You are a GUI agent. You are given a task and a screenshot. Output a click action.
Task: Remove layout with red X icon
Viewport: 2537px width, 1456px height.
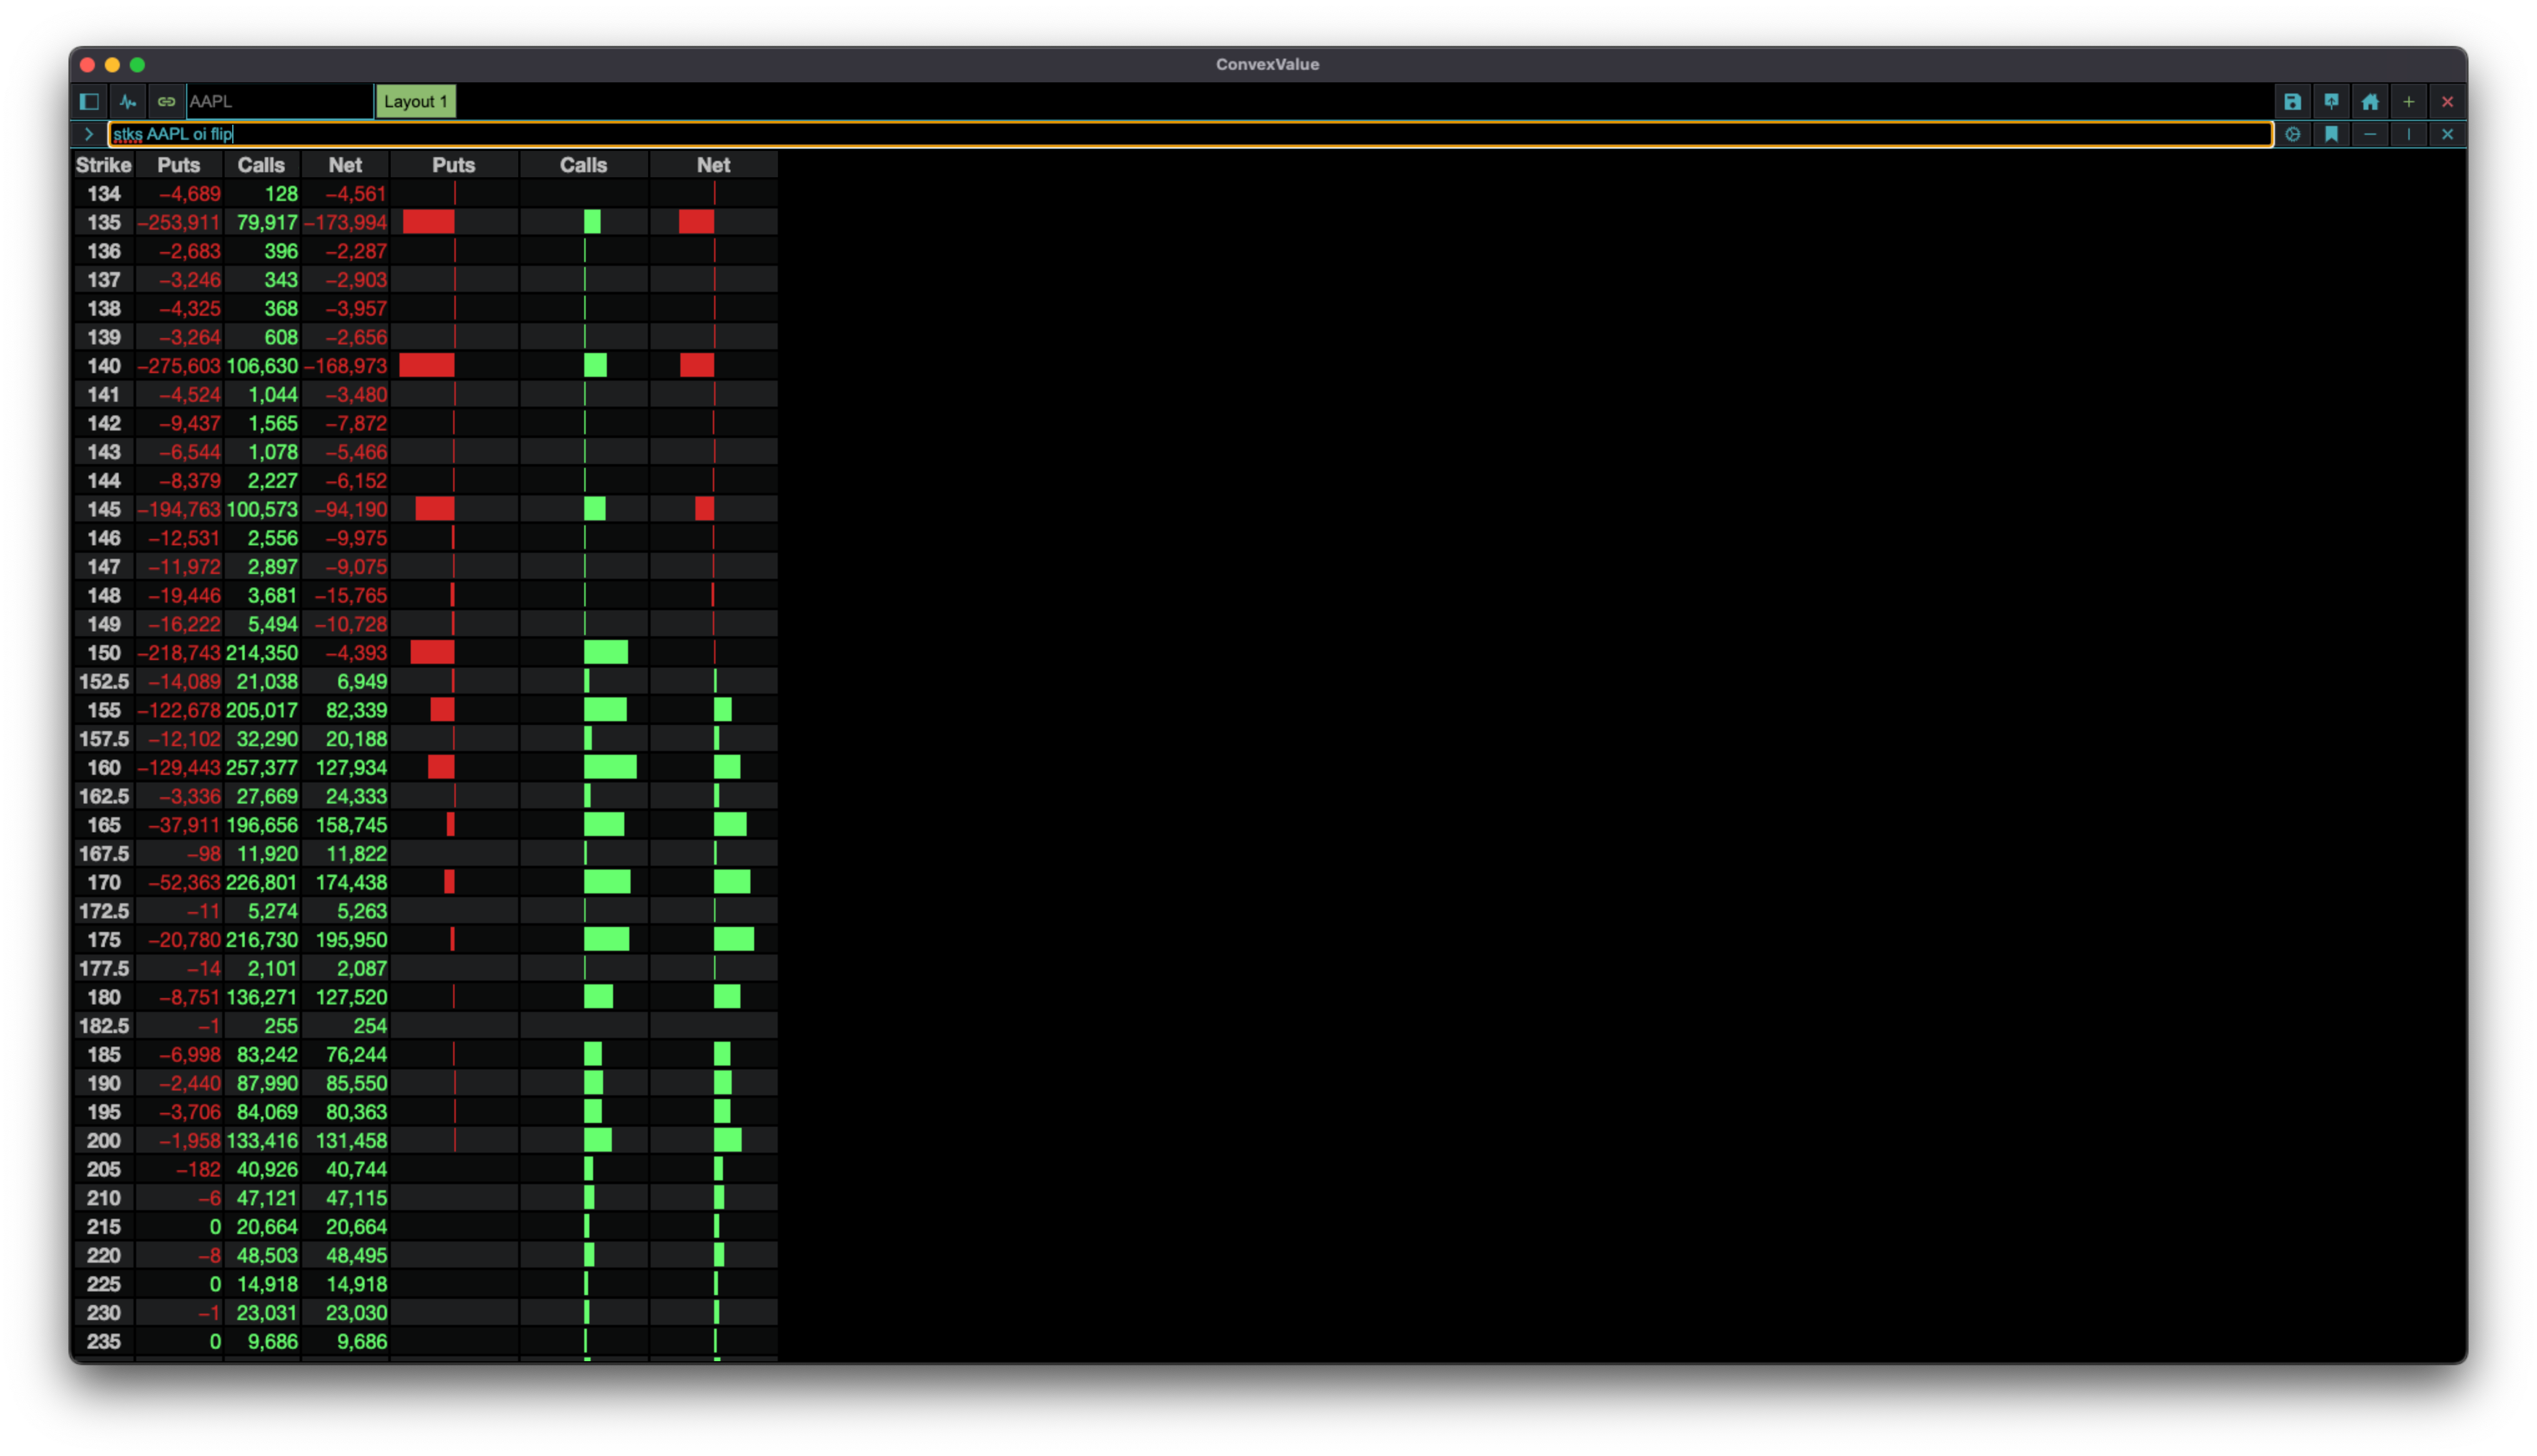[x=2447, y=101]
